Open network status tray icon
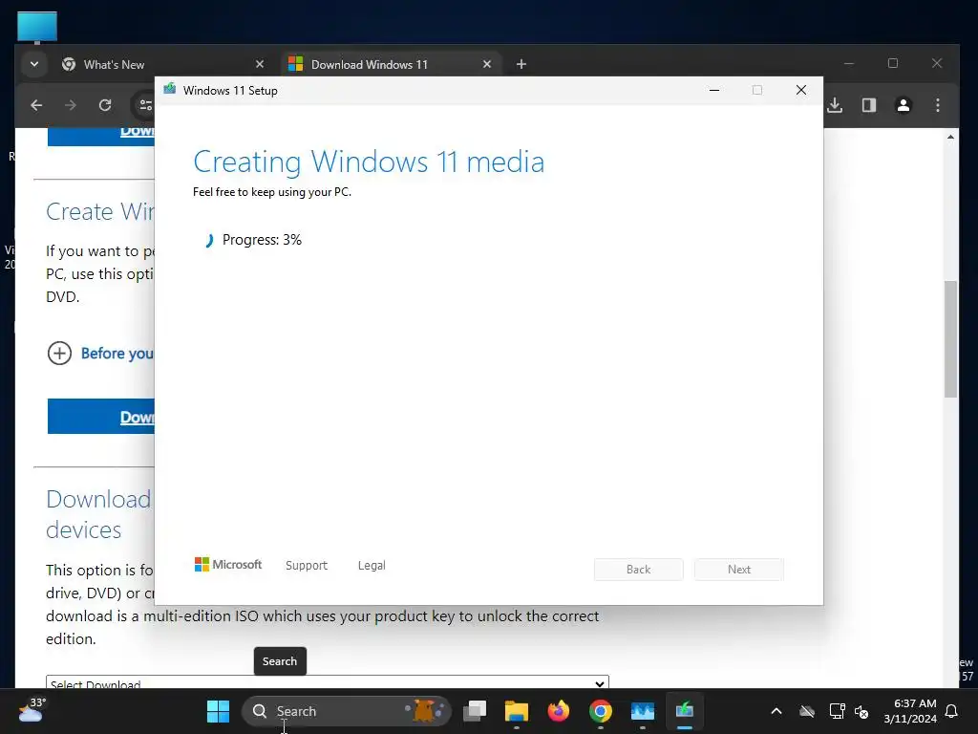The width and height of the screenshot is (978, 734). click(837, 711)
